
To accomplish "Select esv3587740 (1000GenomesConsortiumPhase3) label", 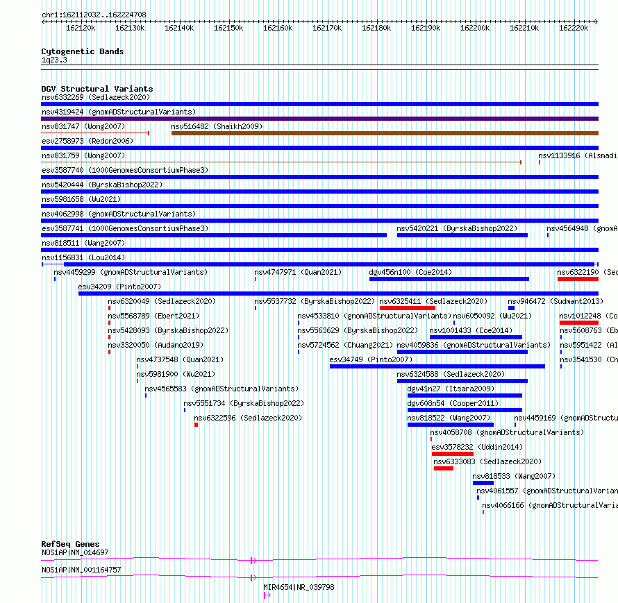I will point(125,170).
